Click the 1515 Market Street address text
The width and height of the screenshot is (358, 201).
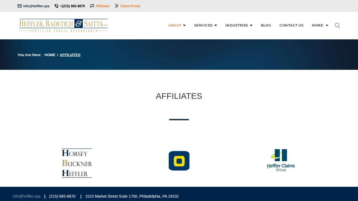pos(132,196)
